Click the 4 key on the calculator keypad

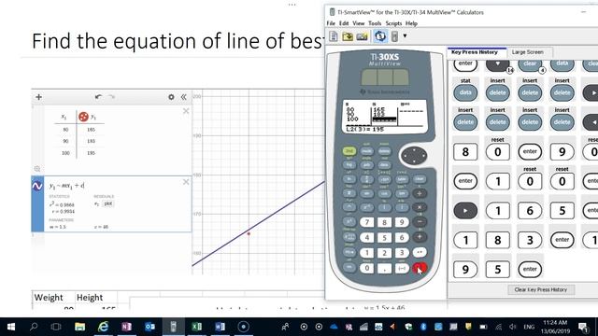coord(367,237)
